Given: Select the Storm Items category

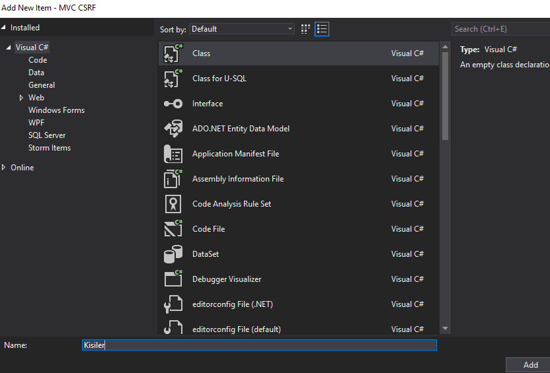Looking at the screenshot, I should pyautogui.click(x=50, y=148).
